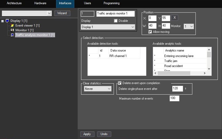This screenshot has width=222, height=139.
Task: Select Entering oncoming lane analytics row
Action: coord(185,56)
